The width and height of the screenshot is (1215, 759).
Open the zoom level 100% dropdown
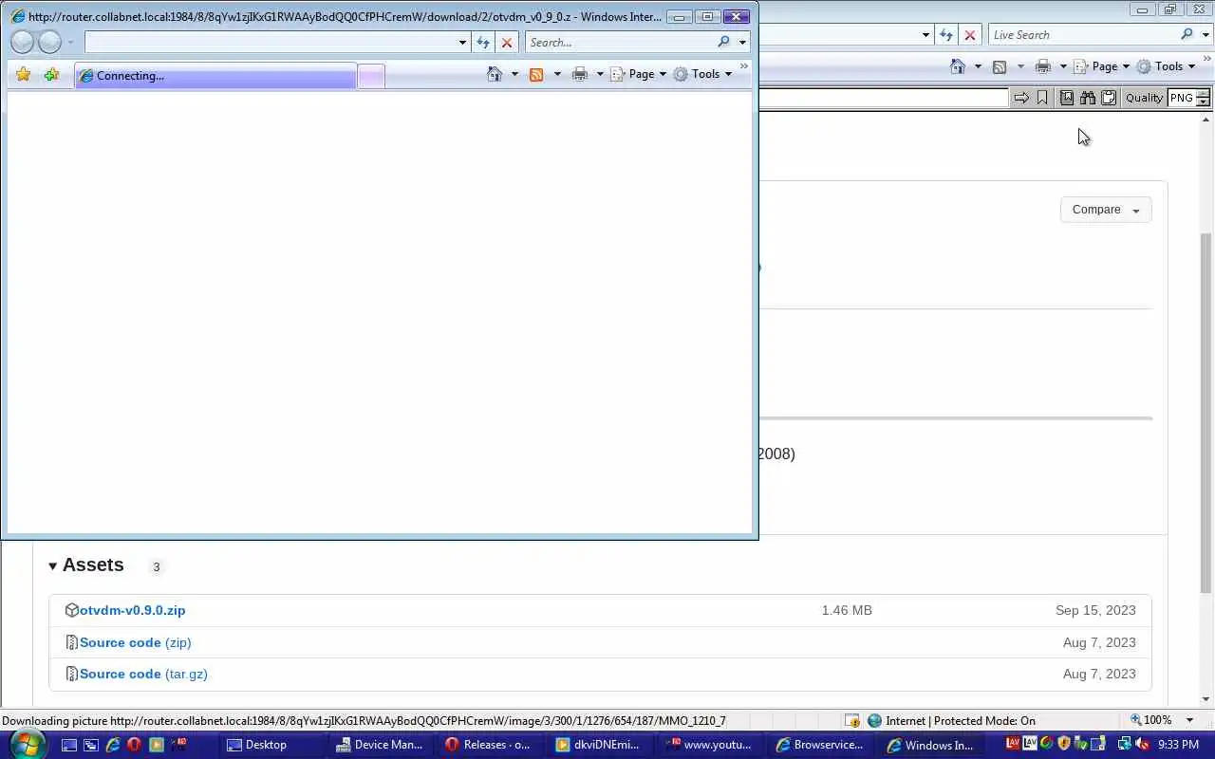[1189, 720]
